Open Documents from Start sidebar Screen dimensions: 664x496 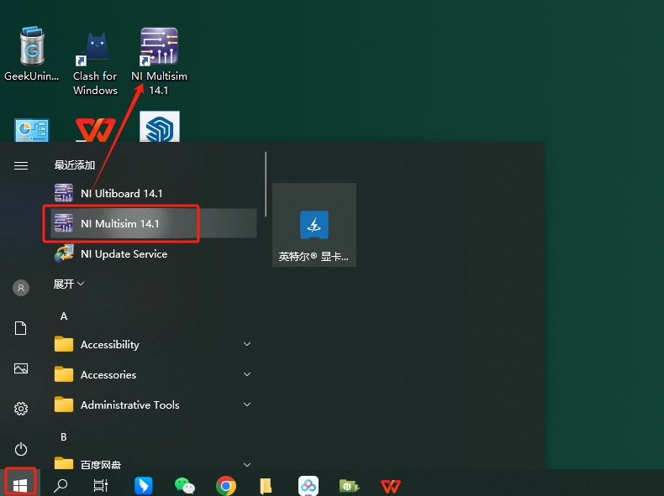coord(21,328)
